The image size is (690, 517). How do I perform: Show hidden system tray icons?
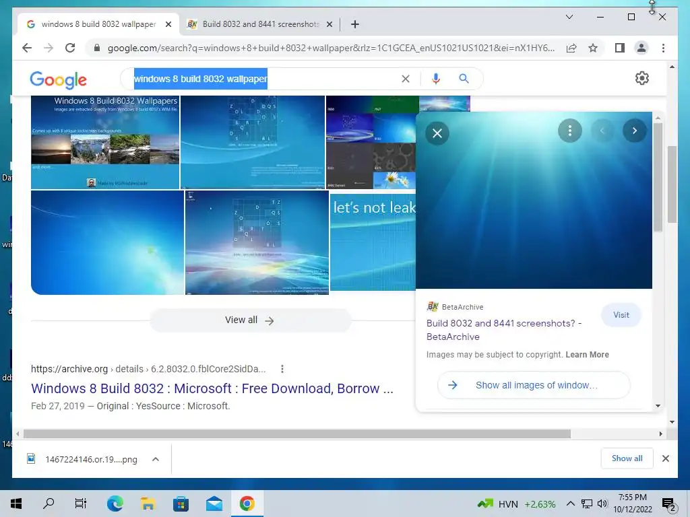tap(570, 504)
